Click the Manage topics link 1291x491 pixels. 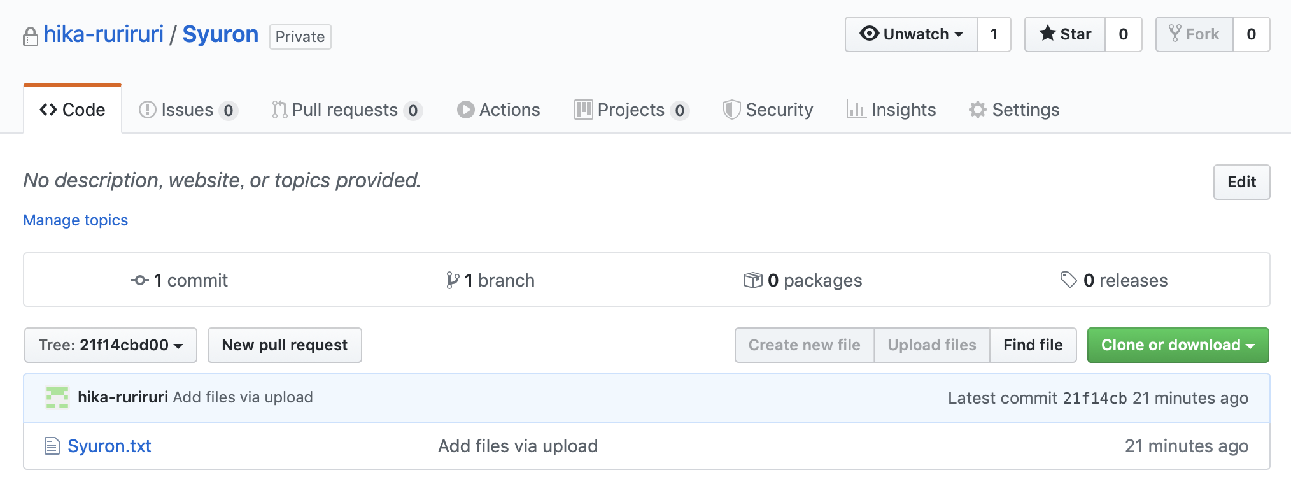point(76,220)
